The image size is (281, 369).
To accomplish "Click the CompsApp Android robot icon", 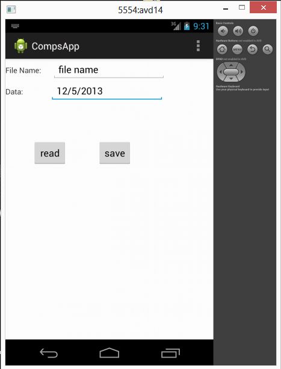I will tap(20, 46).
